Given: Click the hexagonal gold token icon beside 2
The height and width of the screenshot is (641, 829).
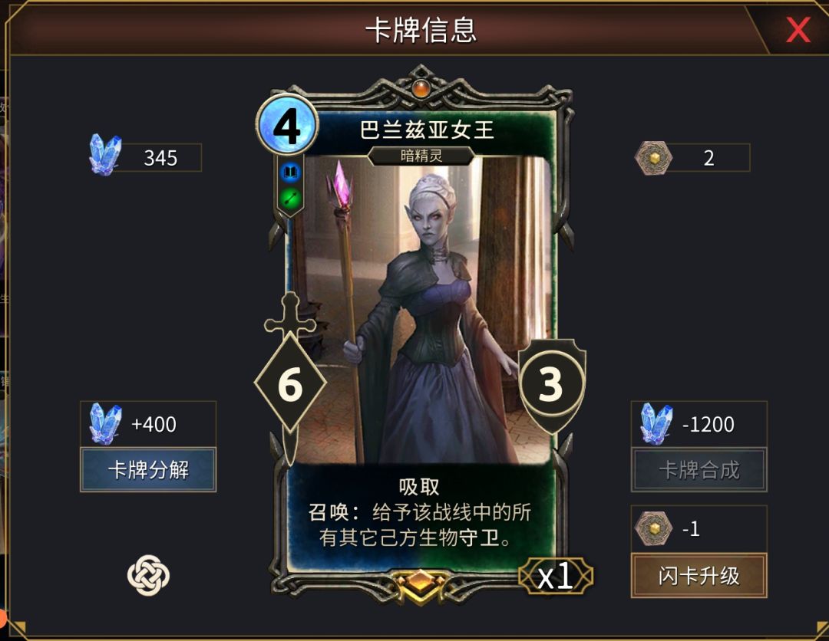Looking at the screenshot, I should pos(653,157).
